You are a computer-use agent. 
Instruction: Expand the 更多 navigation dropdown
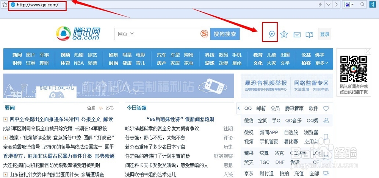click(322, 63)
